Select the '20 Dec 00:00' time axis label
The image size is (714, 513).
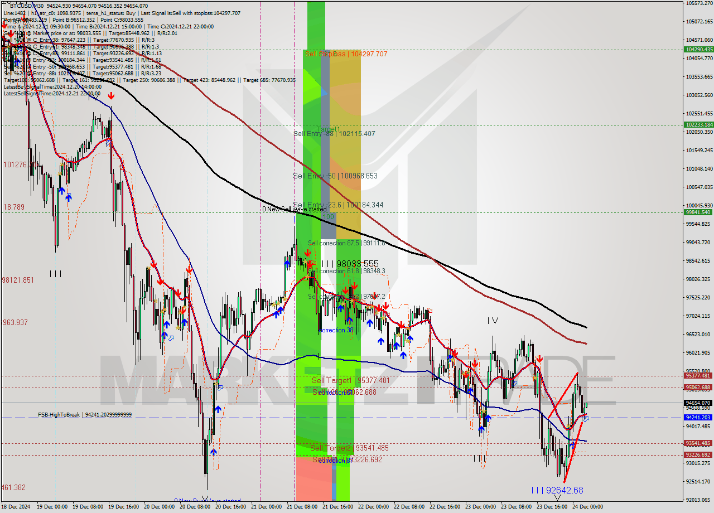tap(159, 507)
